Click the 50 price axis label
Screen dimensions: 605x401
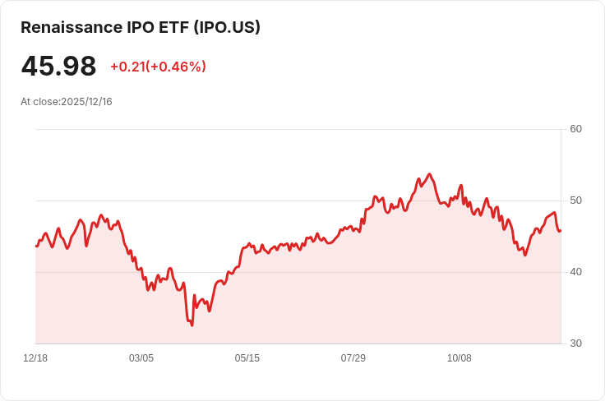click(x=575, y=200)
